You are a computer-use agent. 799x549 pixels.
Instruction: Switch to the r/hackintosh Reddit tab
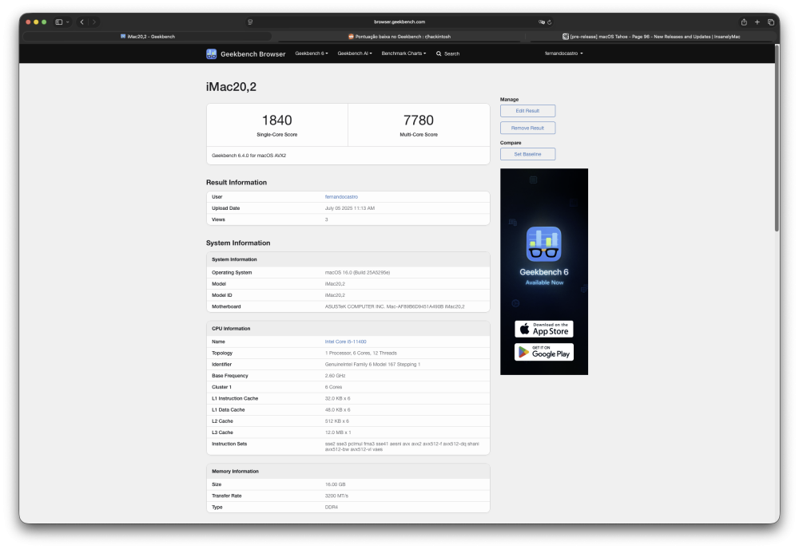click(399, 37)
